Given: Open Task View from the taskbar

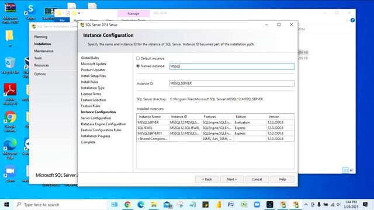Looking at the screenshot, I should pos(115,205).
